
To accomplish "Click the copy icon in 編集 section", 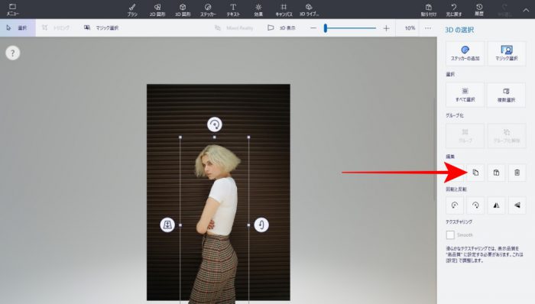I will (x=475, y=173).
